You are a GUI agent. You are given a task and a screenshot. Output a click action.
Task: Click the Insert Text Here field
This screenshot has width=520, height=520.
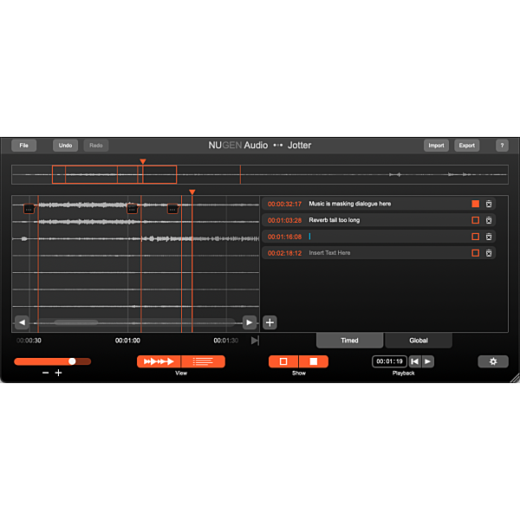(329, 253)
